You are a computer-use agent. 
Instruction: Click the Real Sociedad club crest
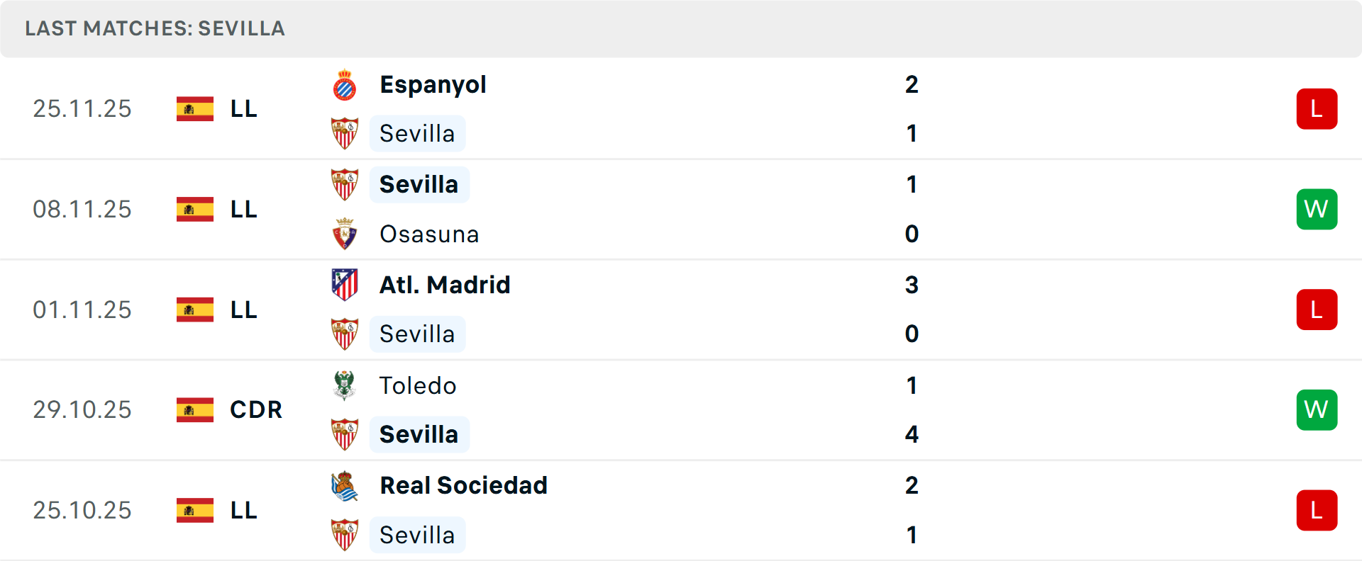click(x=345, y=486)
